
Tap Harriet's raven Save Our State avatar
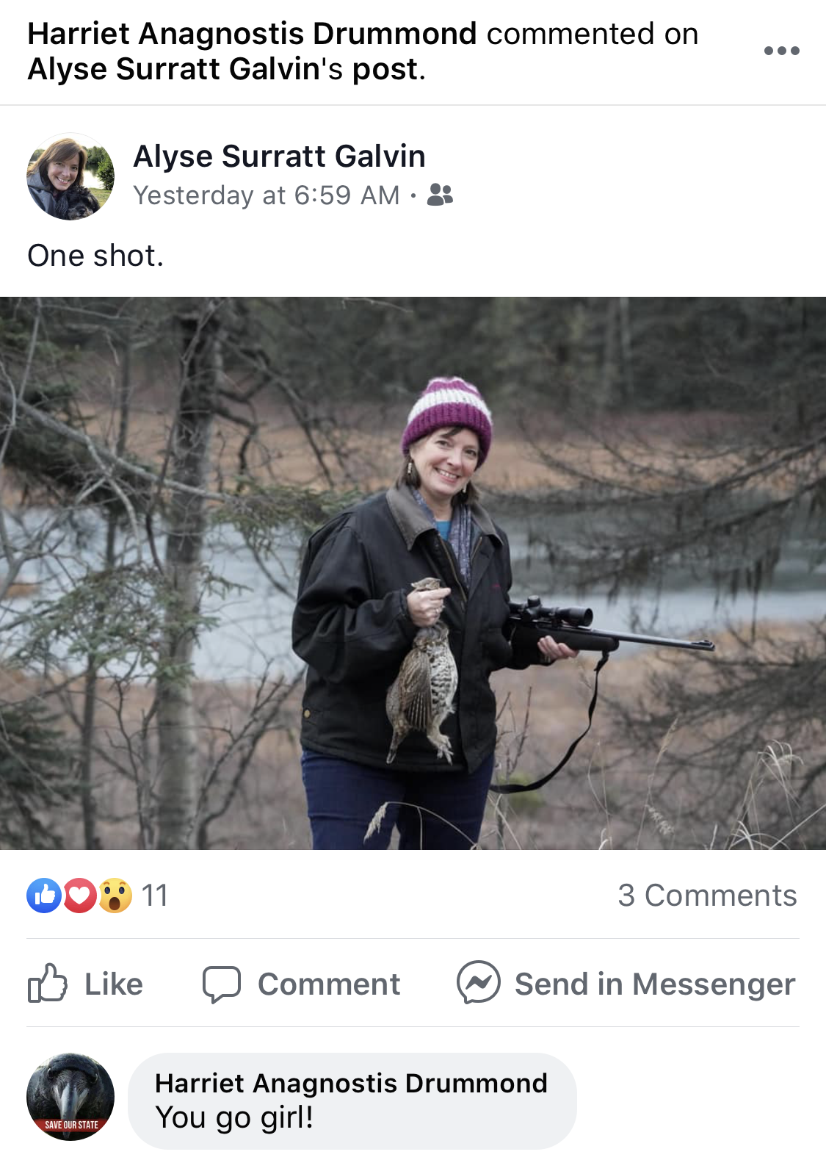pos(70,1097)
